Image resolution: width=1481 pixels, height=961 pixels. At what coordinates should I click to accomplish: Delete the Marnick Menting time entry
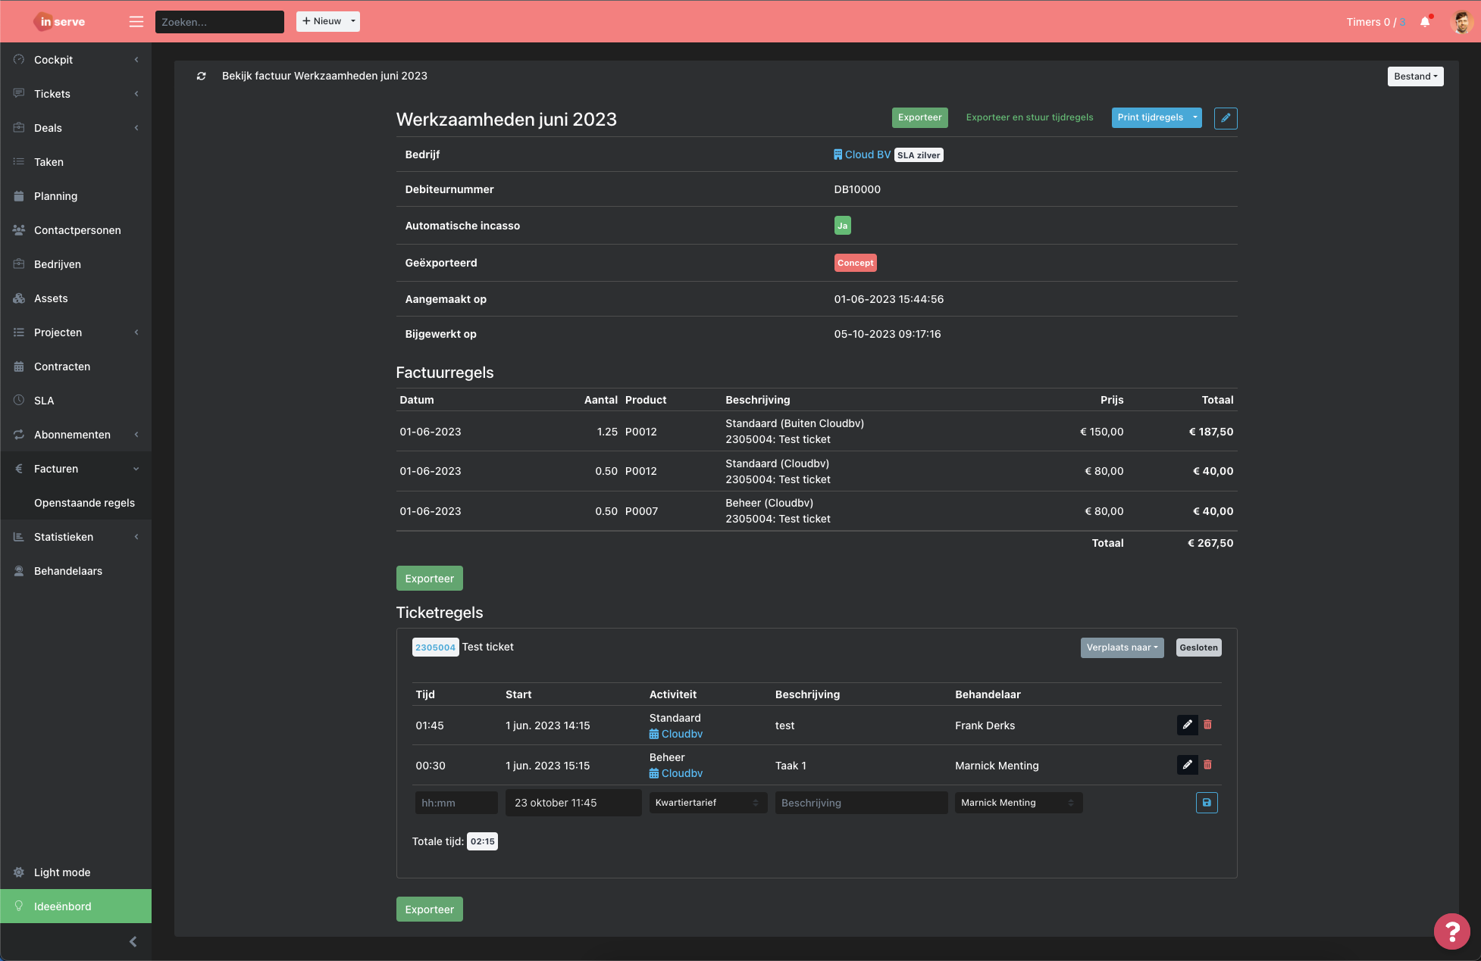click(1207, 765)
